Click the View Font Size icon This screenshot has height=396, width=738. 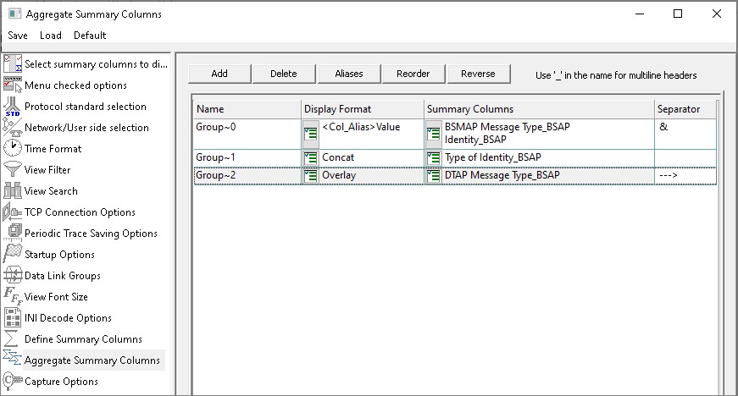13,296
